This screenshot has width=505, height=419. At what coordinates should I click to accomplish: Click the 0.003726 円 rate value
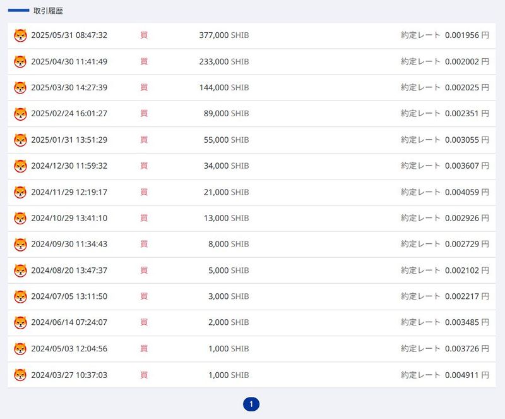(x=466, y=349)
